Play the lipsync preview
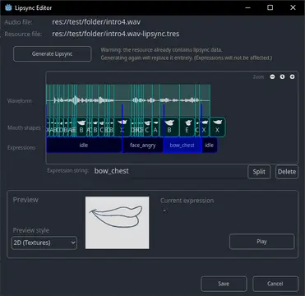 click(x=261, y=242)
